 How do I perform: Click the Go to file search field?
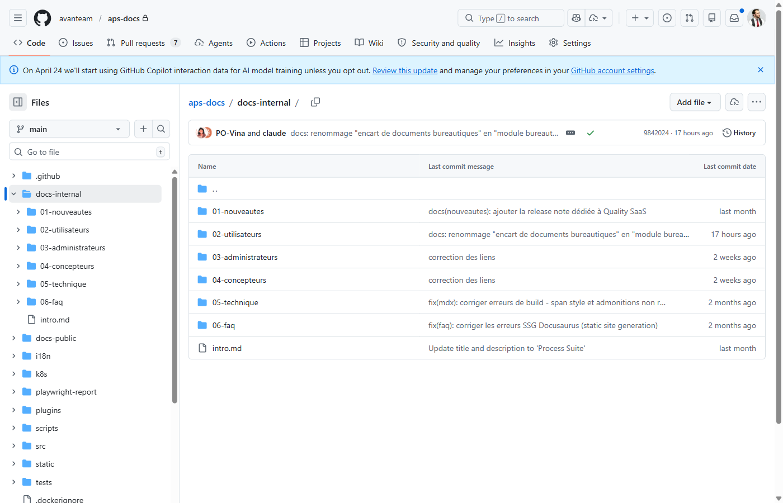89,151
